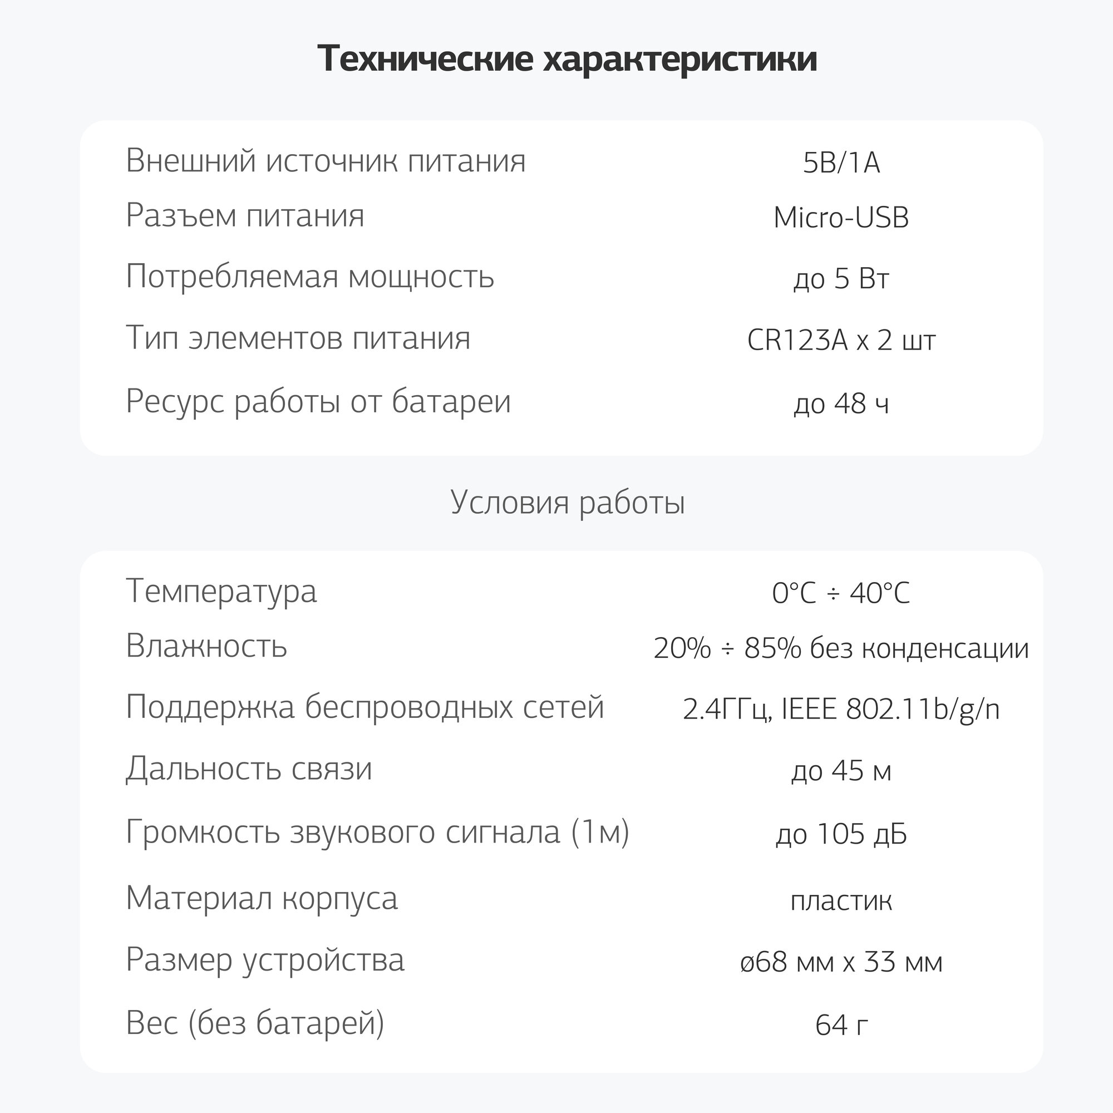The image size is (1113, 1113).
Task: Click the "Влажность" label
Action: (x=206, y=646)
